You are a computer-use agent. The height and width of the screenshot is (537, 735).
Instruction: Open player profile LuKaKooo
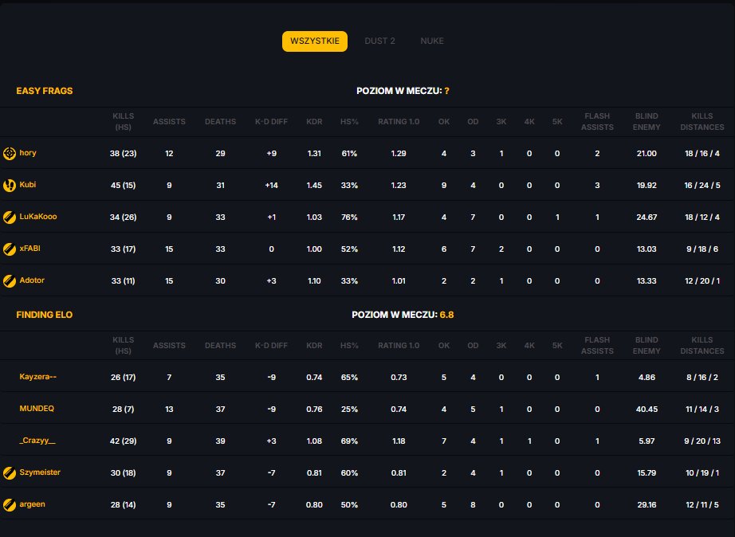pos(38,217)
